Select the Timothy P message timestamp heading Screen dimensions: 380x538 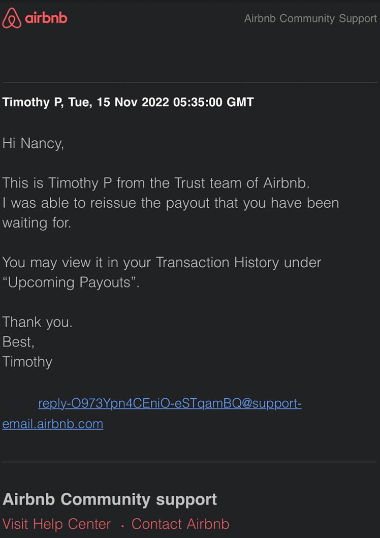[x=128, y=102]
